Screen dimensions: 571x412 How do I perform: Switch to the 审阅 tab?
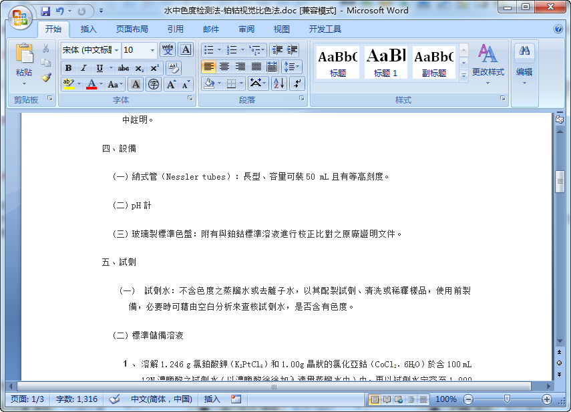tap(246, 29)
